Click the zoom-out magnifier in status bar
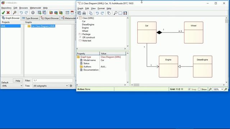The height and width of the screenshot is (129, 230). 210,89
